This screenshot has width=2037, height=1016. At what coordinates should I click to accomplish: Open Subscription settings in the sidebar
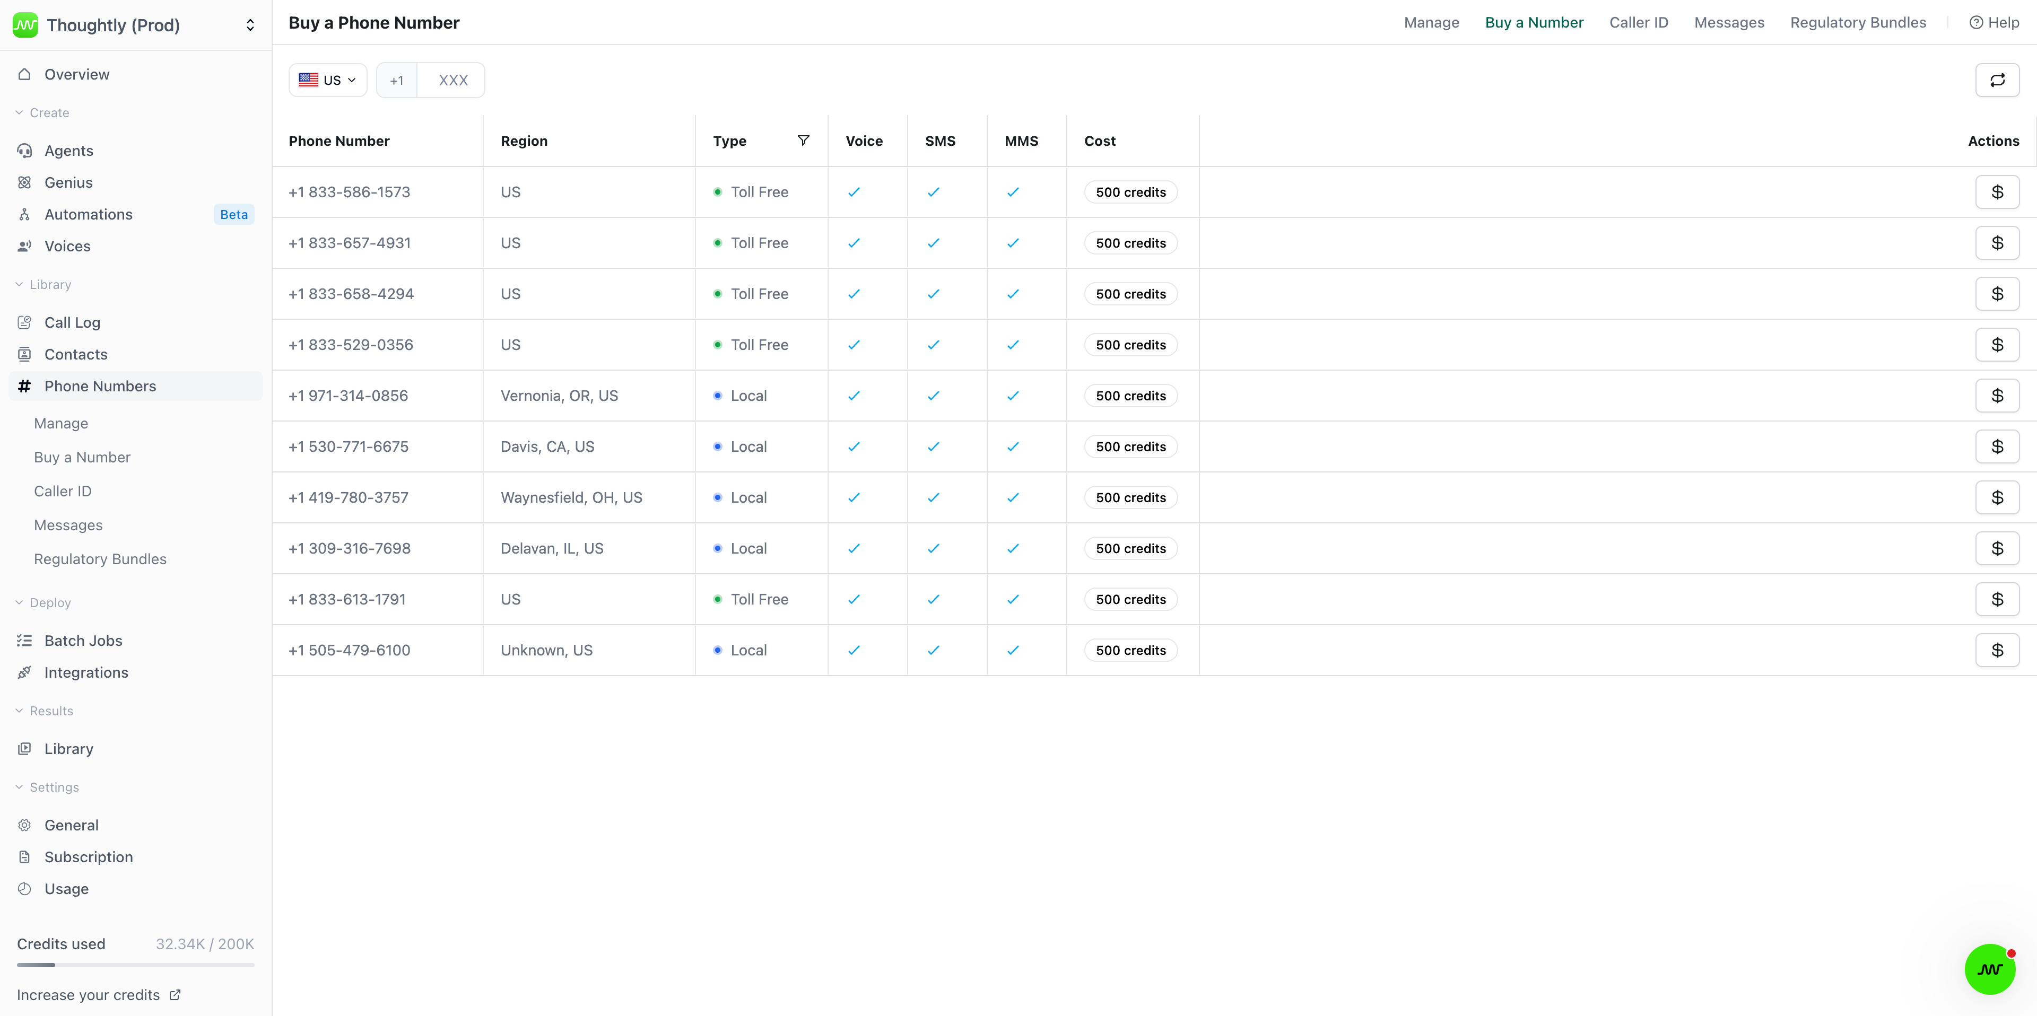[x=135, y=857]
